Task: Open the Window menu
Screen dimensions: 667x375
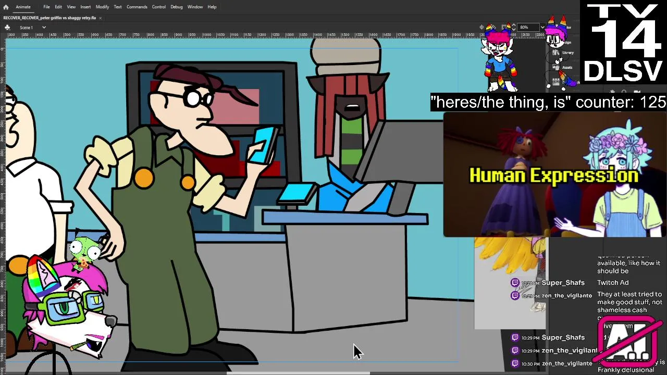Action: click(x=195, y=7)
